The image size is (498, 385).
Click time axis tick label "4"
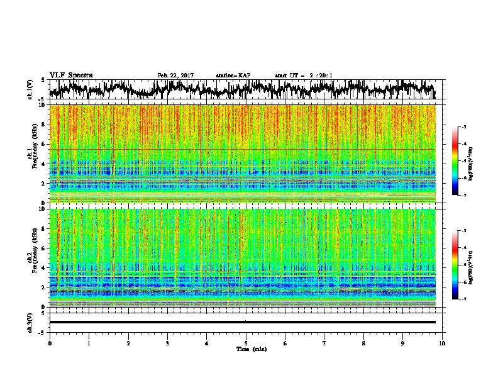point(207,343)
